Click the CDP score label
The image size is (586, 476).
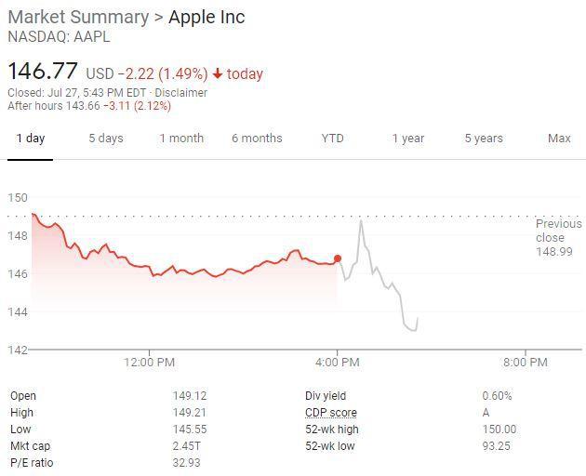[330, 413]
